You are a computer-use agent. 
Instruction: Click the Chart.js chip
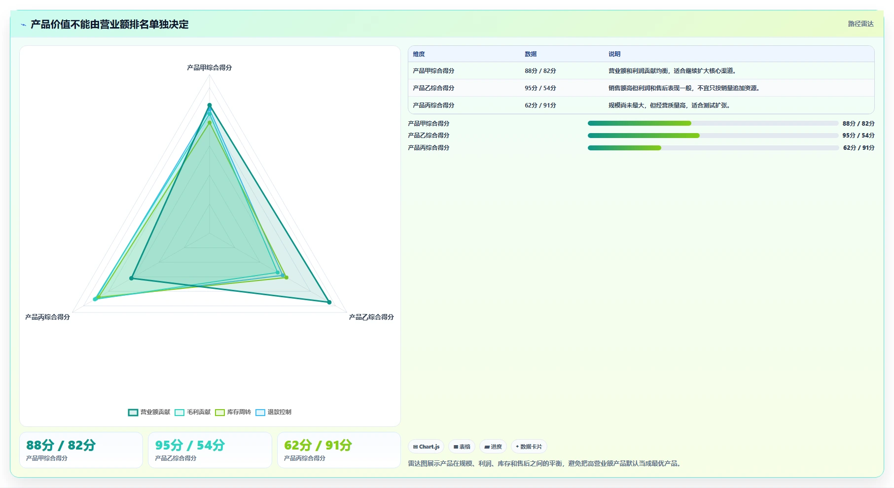point(426,447)
